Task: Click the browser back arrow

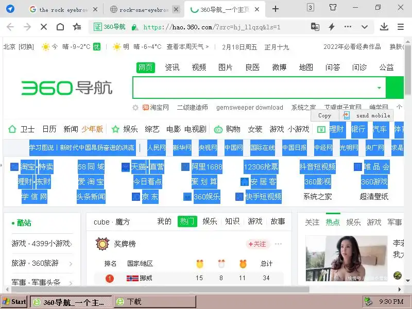Action: click(x=10, y=27)
